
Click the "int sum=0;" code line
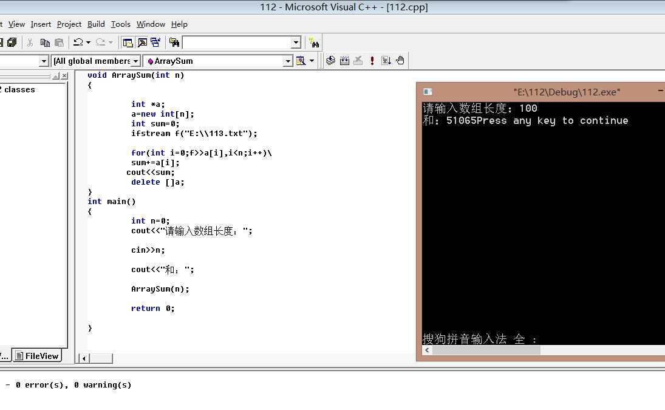(155, 124)
